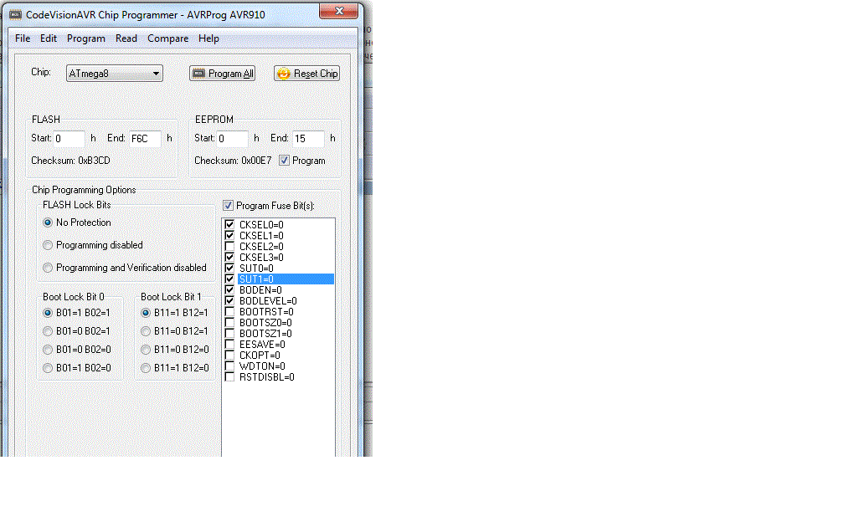Open the Read menu
Viewport: 844px width, 527px height.
click(x=126, y=38)
